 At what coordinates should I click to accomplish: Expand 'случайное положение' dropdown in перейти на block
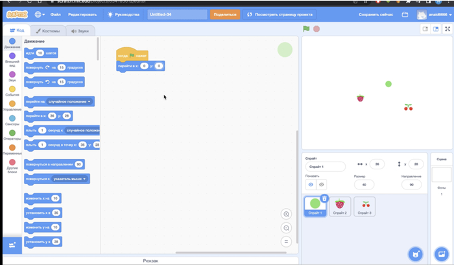(69, 101)
